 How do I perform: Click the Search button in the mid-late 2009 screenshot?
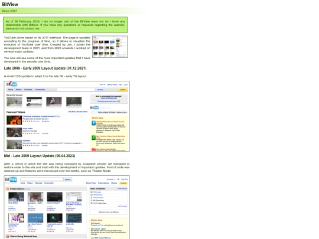(67, 179)
